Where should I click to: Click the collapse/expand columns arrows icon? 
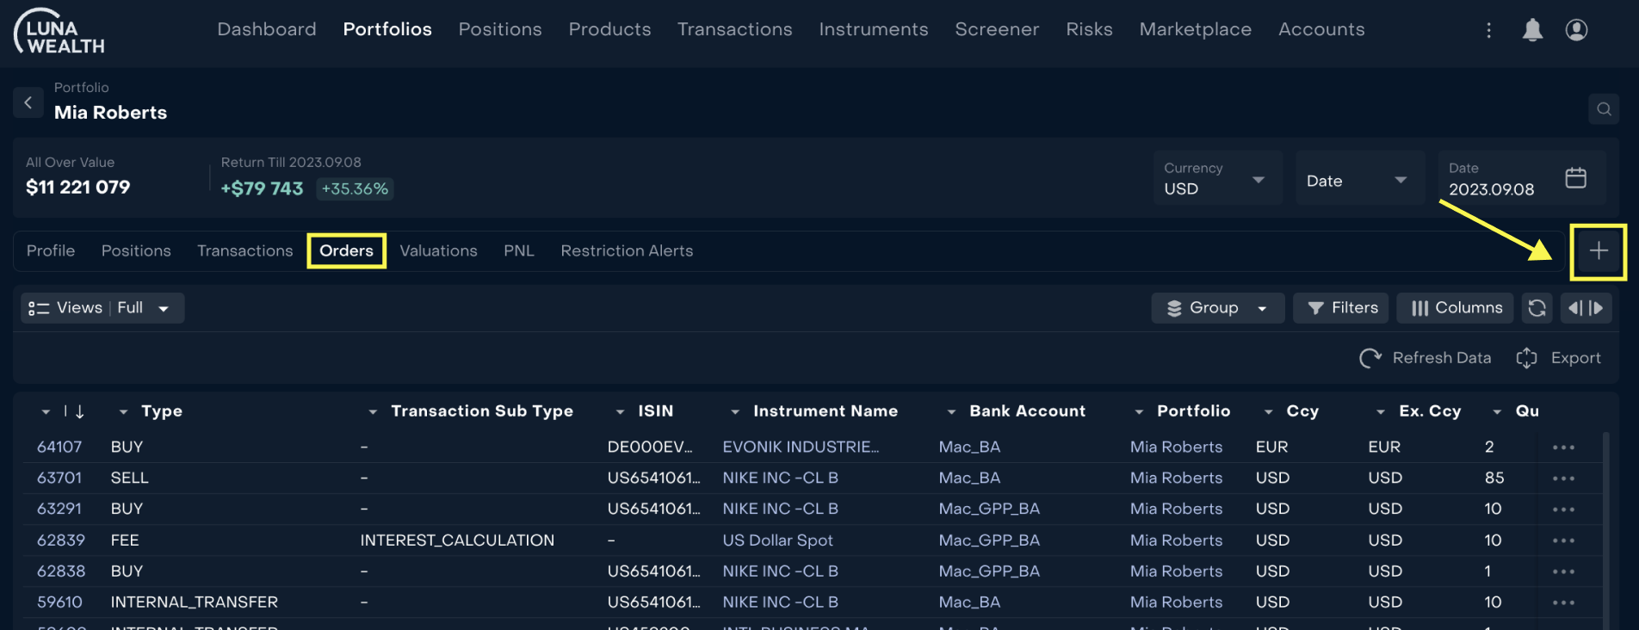click(x=1586, y=308)
